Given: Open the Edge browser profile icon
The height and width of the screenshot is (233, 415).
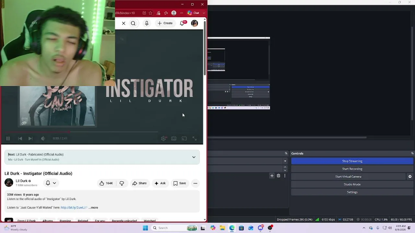Looking at the screenshot, I should 174,13.
